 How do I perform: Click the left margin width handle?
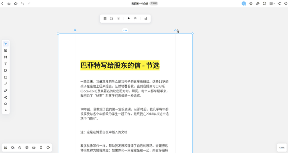click(75, 30)
